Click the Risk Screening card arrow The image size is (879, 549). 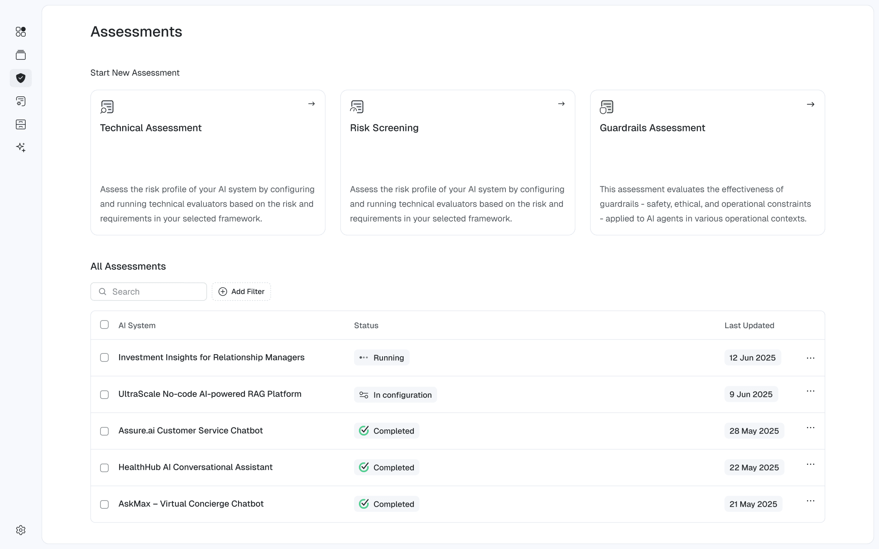point(561,104)
